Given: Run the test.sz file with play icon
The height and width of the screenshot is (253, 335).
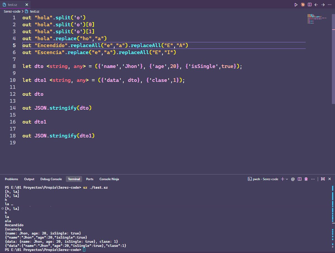Looking at the screenshot, I should tap(296, 5).
